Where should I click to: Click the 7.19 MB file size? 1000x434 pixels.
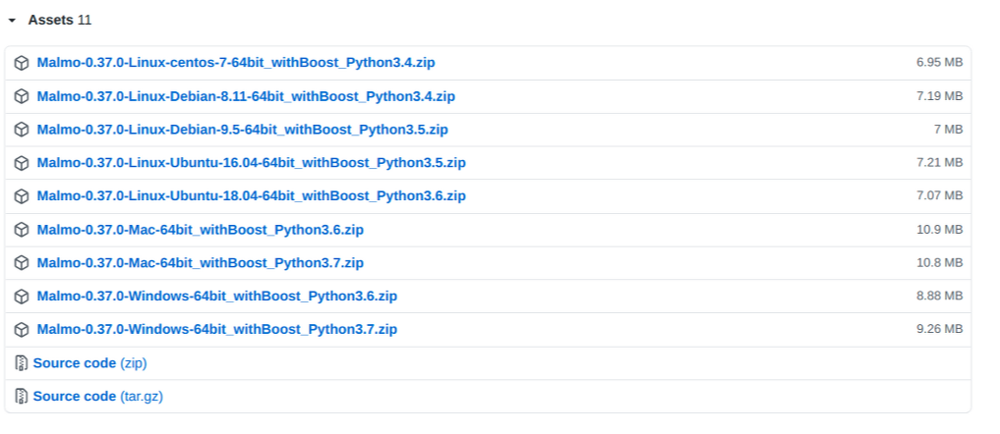click(x=939, y=96)
